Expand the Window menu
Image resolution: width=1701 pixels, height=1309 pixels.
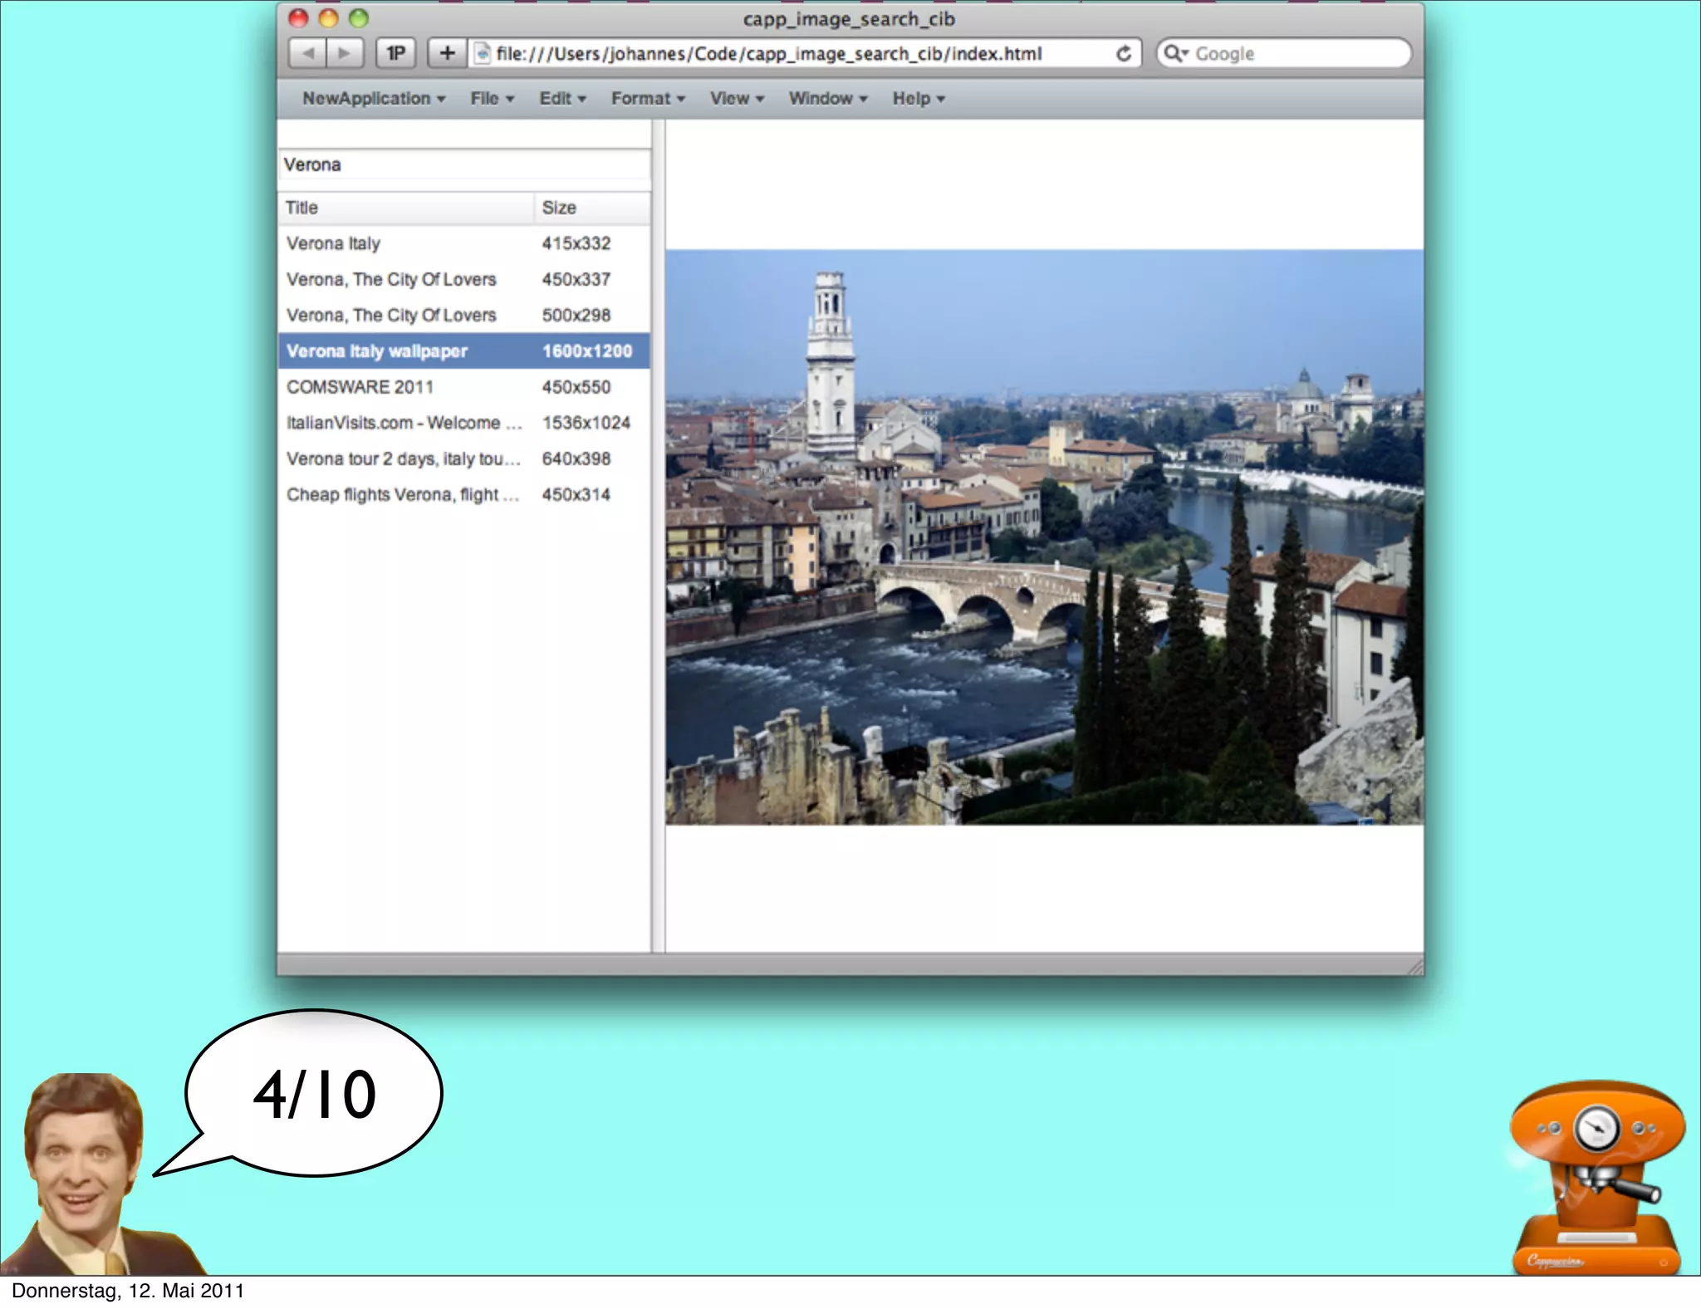[x=827, y=98]
